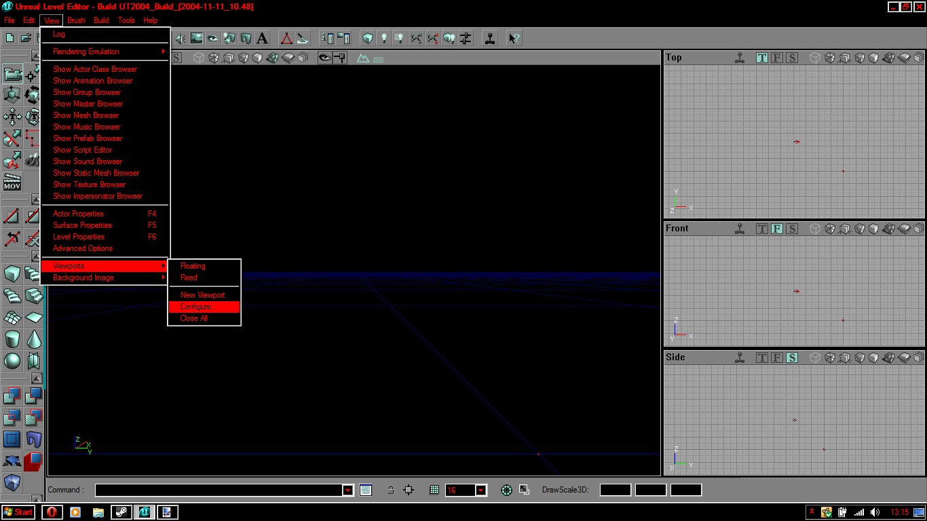This screenshot has height=521, width=927.
Task: Select the Sheet brush builder
Action: point(34,317)
